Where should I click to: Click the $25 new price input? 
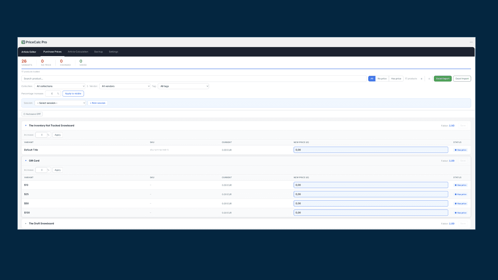point(371,194)
